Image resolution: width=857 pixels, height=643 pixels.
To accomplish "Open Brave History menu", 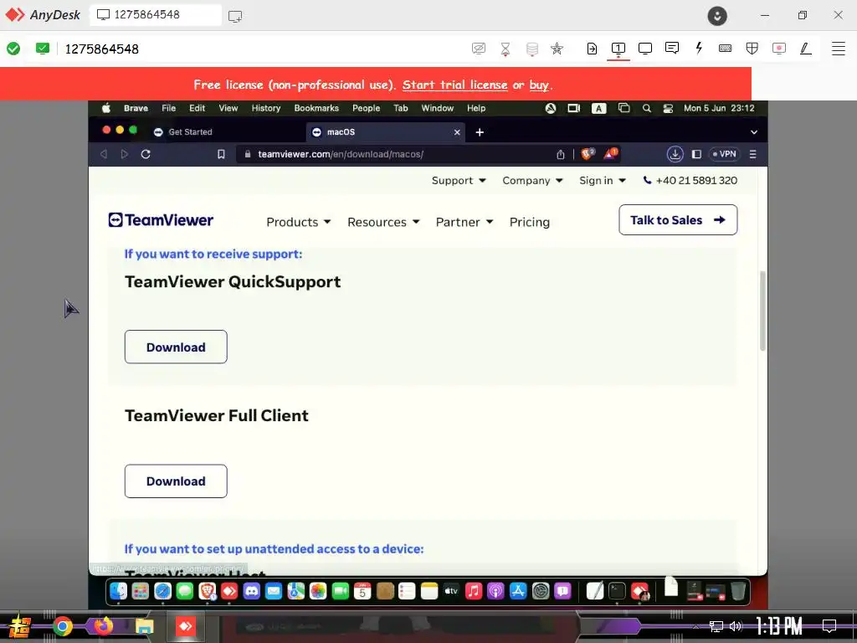I will click(x=265, y=108).
